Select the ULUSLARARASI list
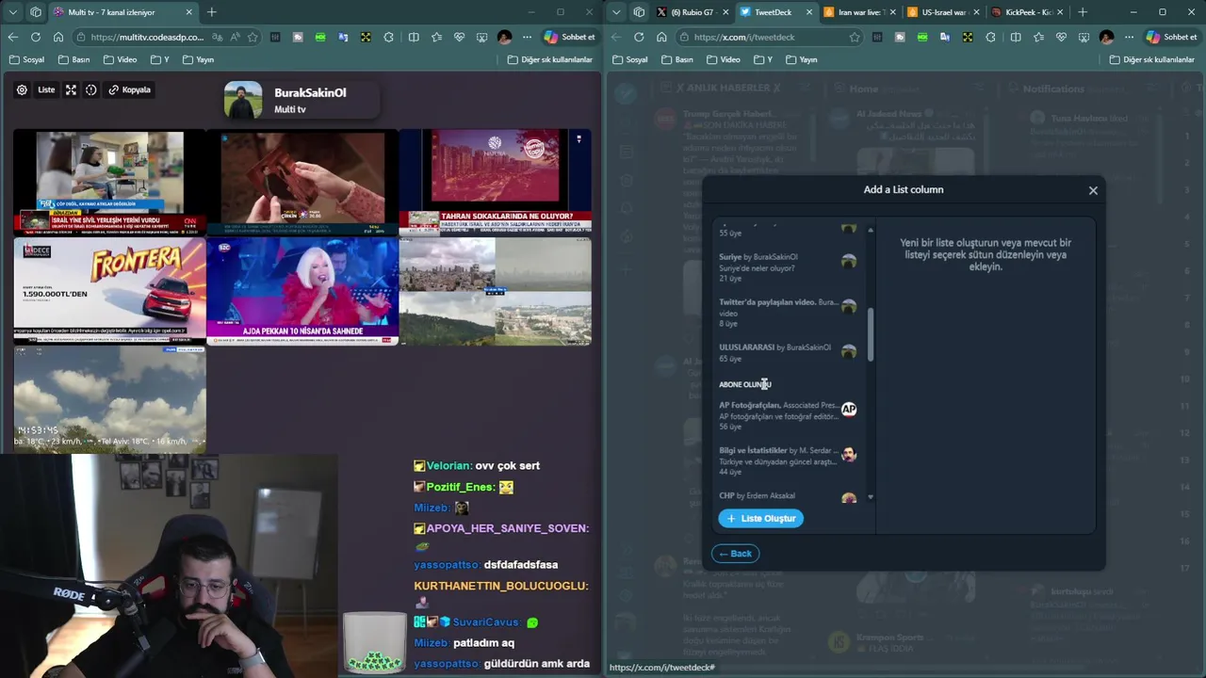Image resolution: width=1206 pixels, height=678 pixels. tap(787, 352)
